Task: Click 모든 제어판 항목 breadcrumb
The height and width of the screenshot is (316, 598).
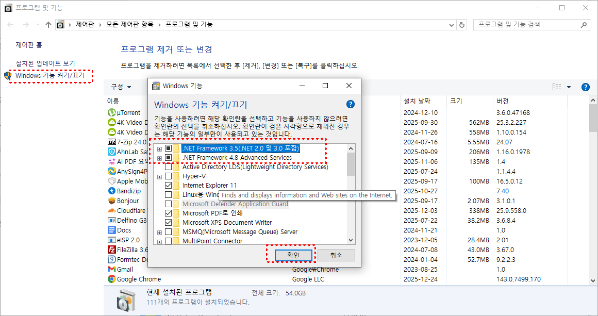Action: click(x=130, y=24)
